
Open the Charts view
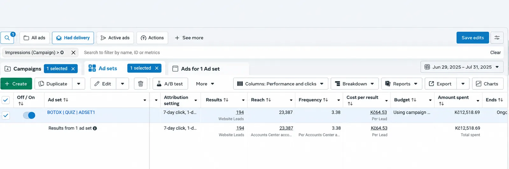point(488,84)
